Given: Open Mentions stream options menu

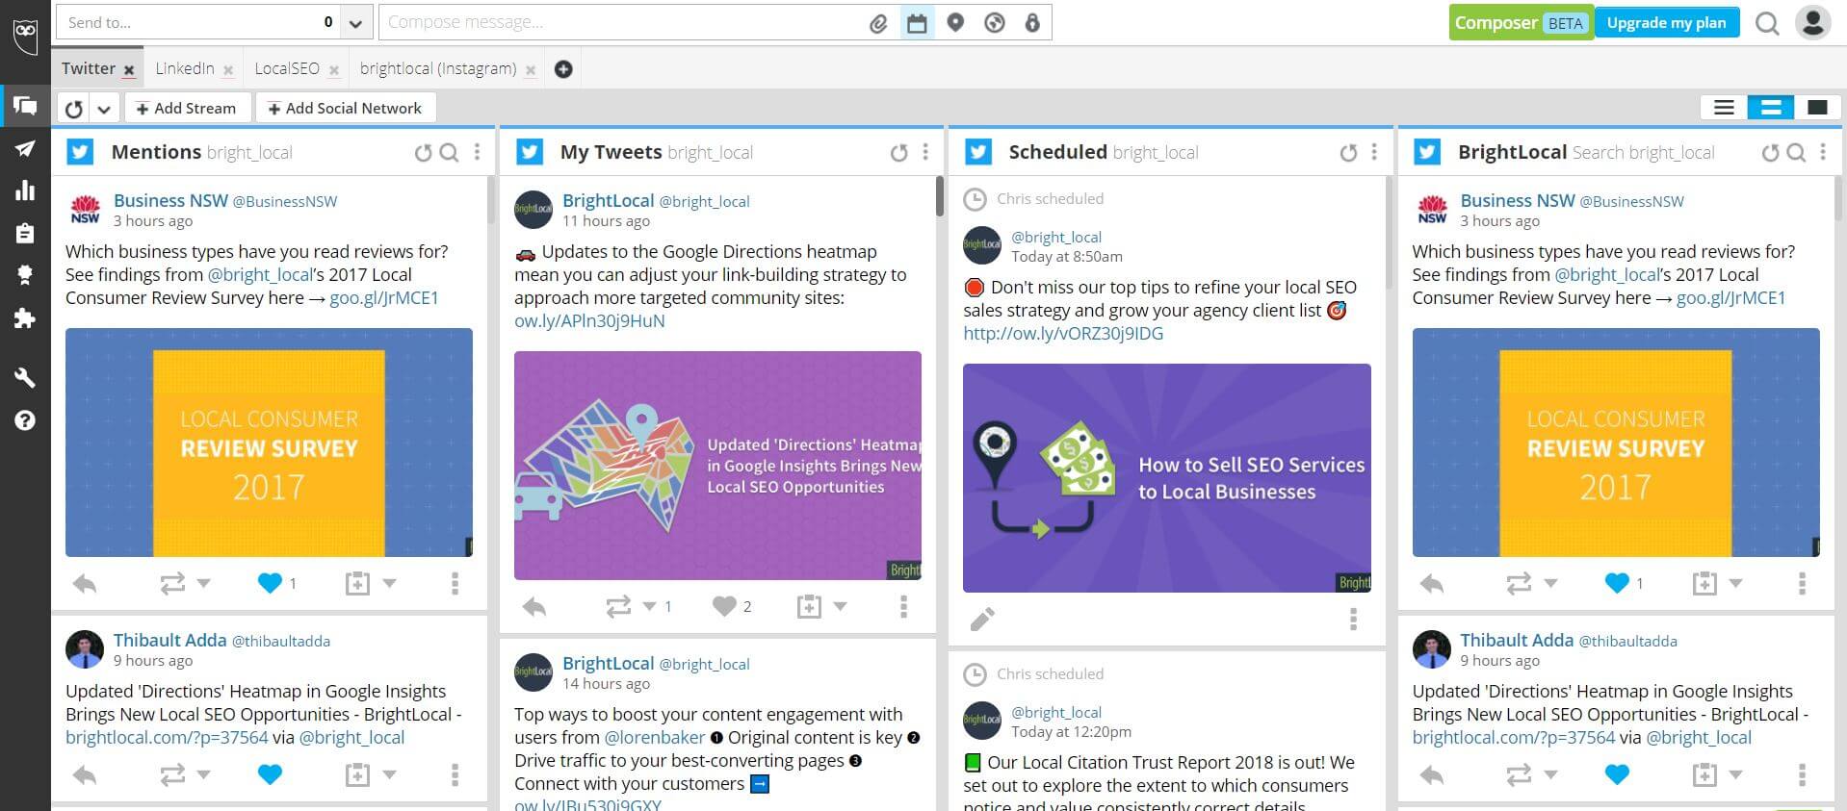Looking at the screenshot, I should click(477, 153).
